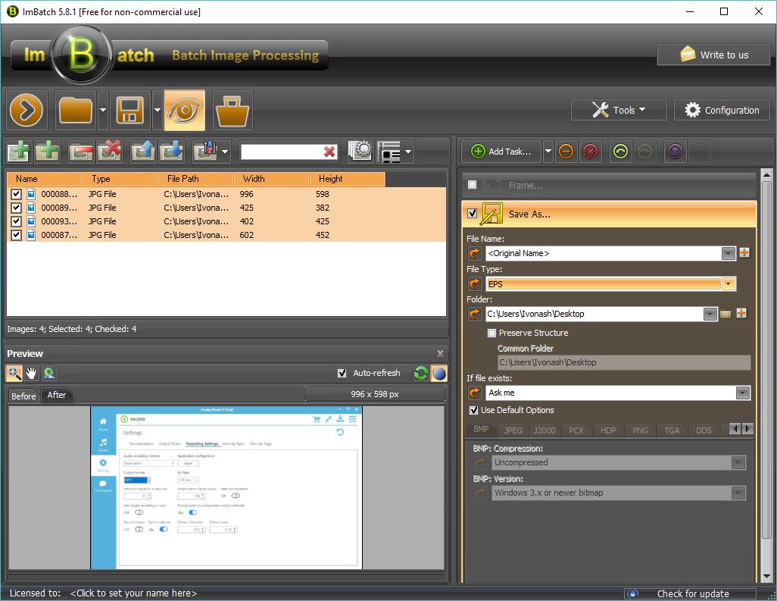Browse for folder using the folder icon
Image resolution: width=777 pixels, height=601 pixels.
pyautogui.click(x=726, y=314)
